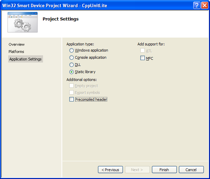Close the wizard with the red X
Image resolution: width=210 pixels, height=179 pixels.
point(205,5)
